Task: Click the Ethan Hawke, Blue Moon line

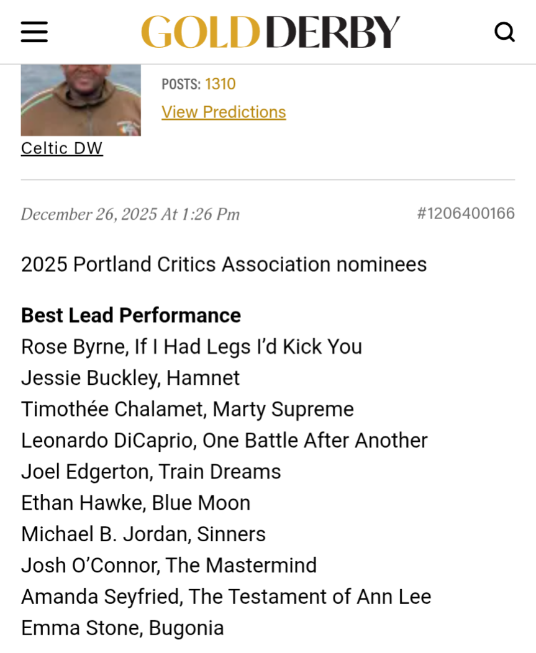Action: [135, 503]
